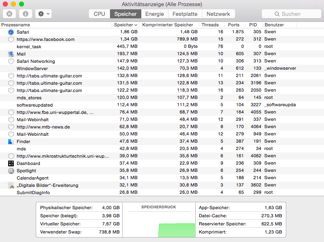Select the kernel_task process row
The image size is (324, 242).
click(162, 47)
